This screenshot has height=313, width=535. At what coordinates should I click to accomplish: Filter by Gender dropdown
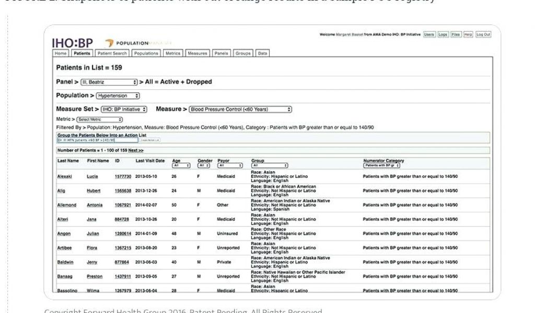(x=204, y=165)
